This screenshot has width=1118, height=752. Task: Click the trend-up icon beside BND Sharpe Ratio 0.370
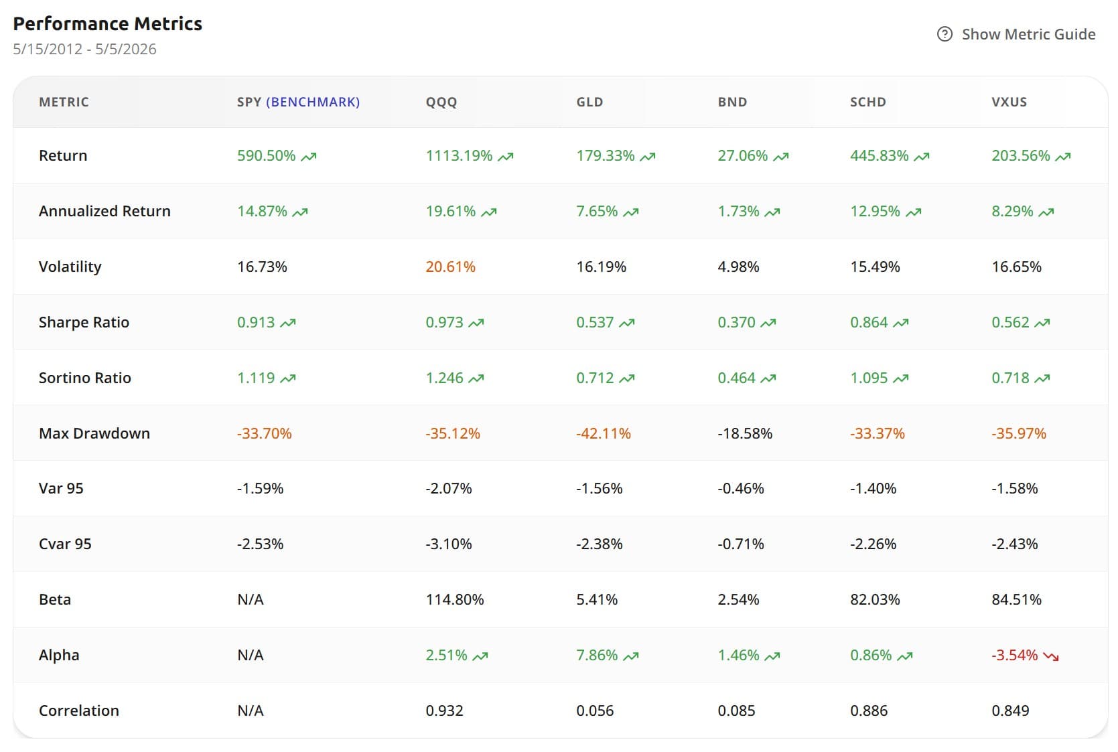[768, 323]
